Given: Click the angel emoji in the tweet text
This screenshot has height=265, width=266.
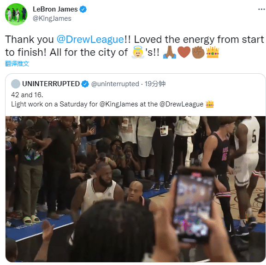Looking at the screenshot, I should tap(138, 52).
